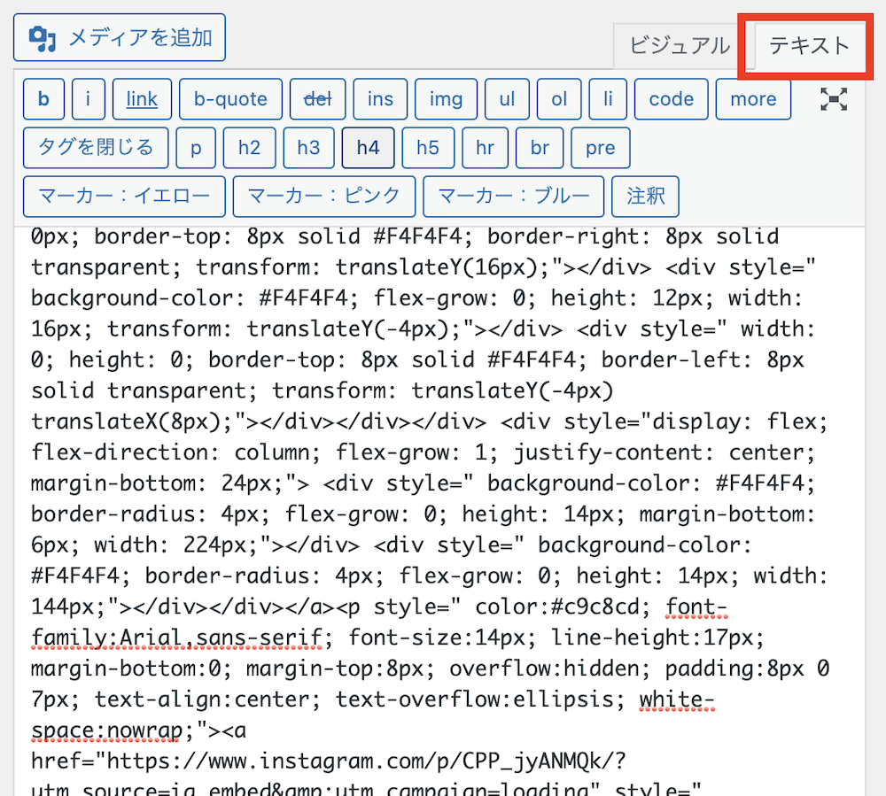Insert paragraph tag with p button
Screen dimensions: 886x796
pos(196,148)
